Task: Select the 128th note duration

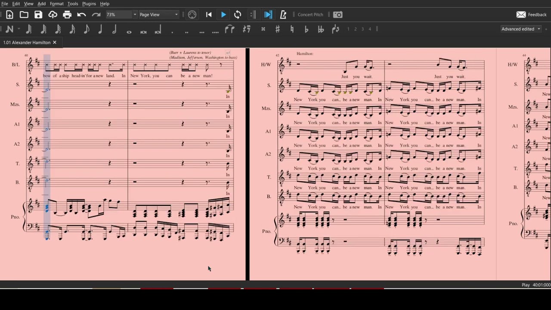Action: pyautogui.click(x=29, y=29)
